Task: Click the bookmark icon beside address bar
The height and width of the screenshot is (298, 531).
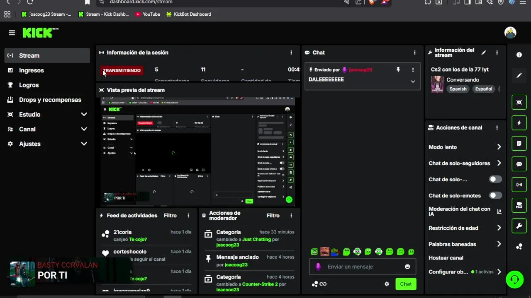Action: (87, 2)
